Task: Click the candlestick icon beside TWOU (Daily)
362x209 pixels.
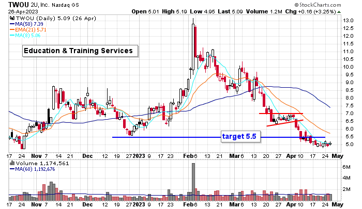Action: click(12, 18)
